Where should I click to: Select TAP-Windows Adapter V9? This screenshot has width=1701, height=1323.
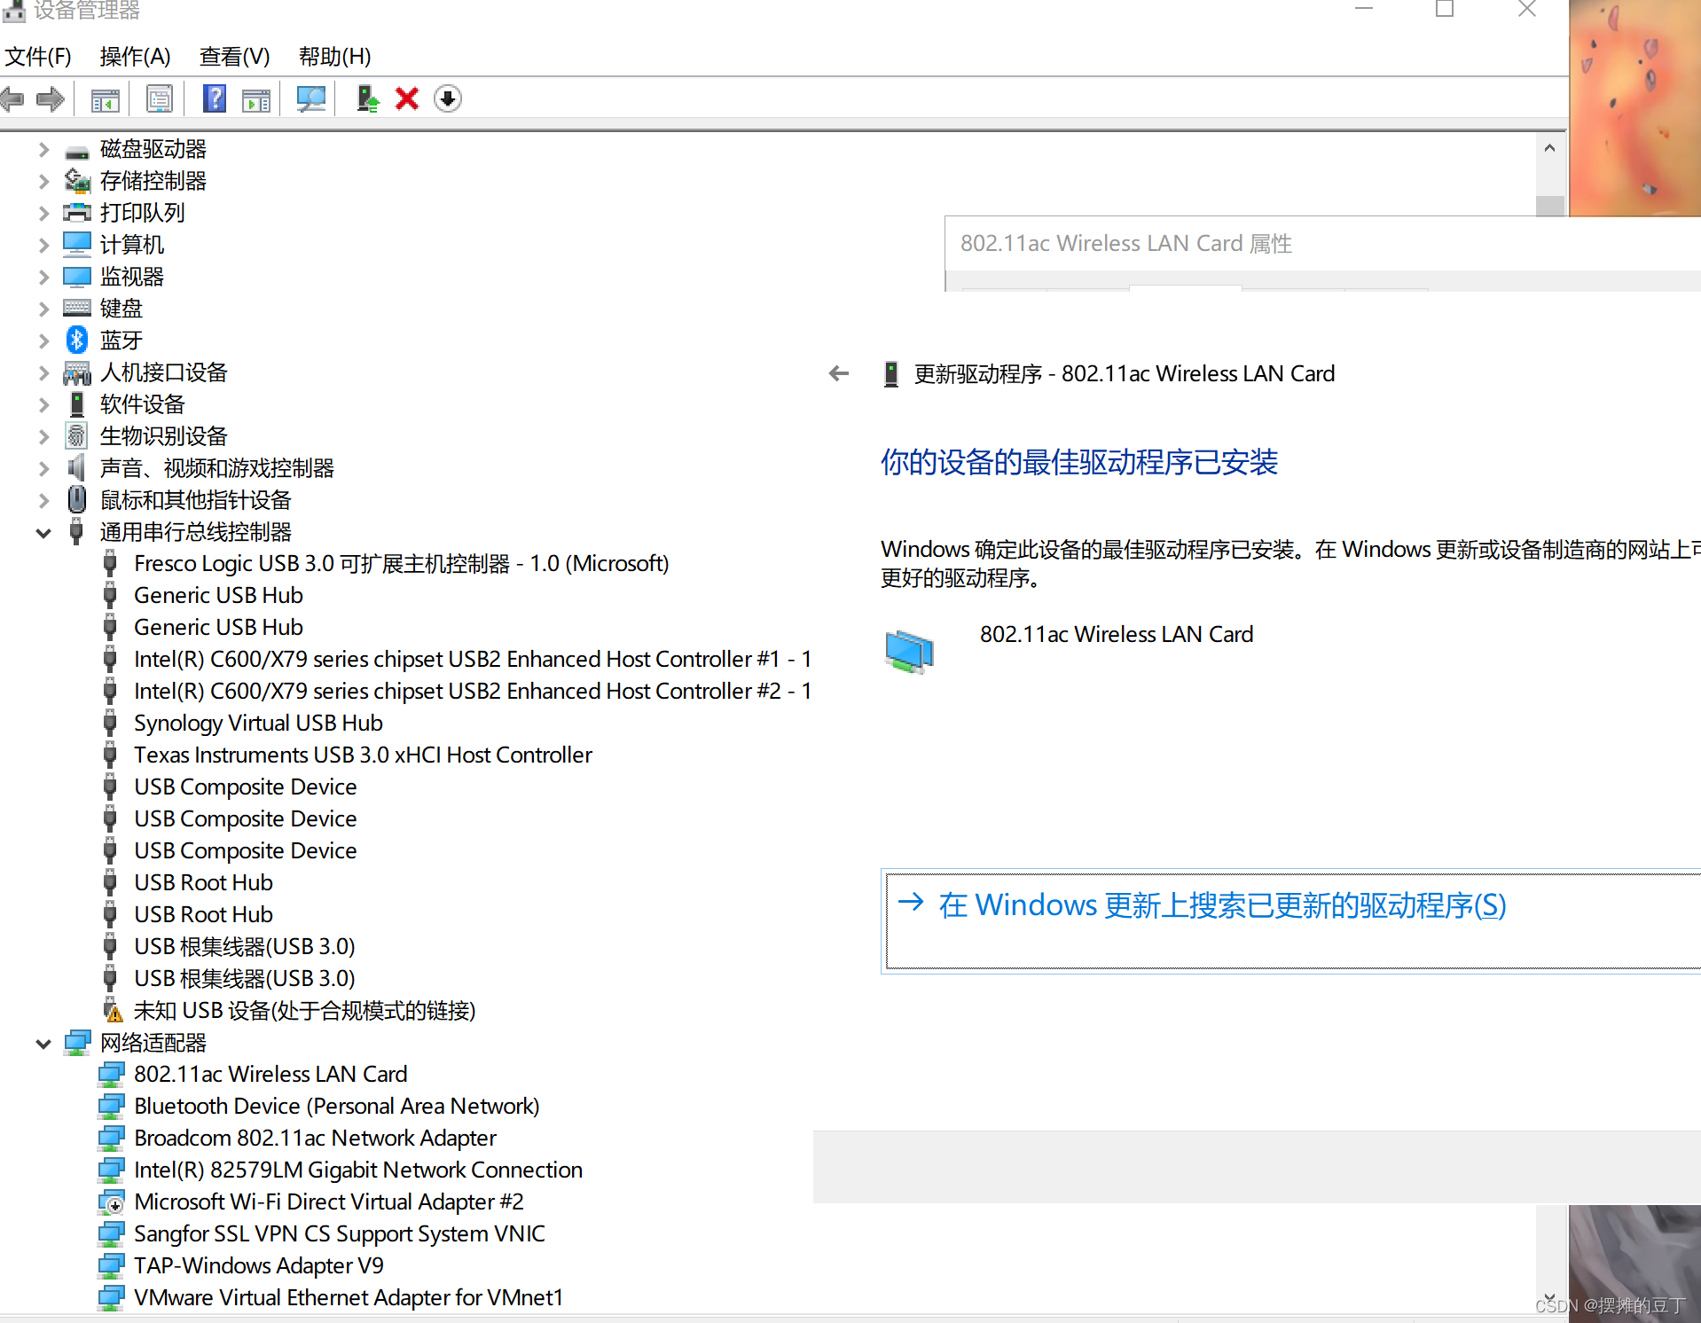259,1265
